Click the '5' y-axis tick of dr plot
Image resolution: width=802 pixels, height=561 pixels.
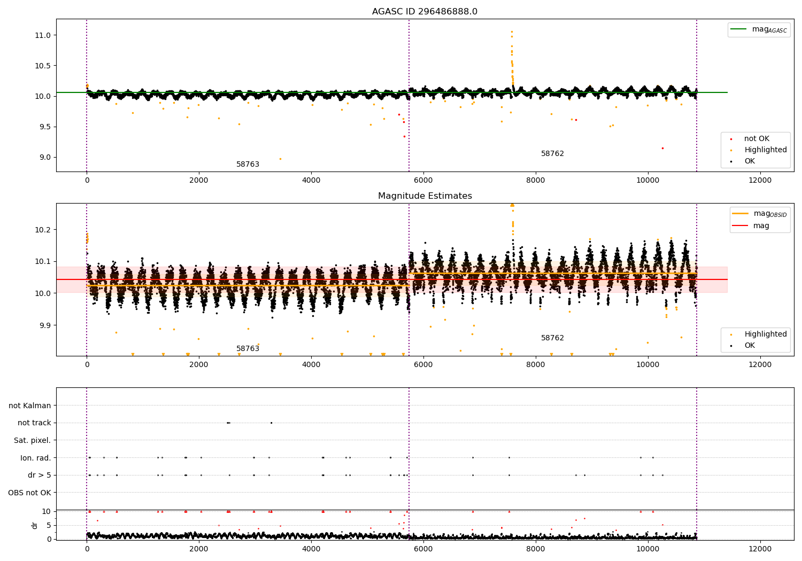(x=49, y=525)
